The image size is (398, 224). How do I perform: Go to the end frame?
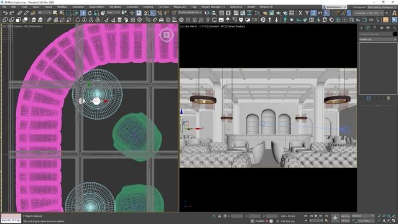pos(326,216)
